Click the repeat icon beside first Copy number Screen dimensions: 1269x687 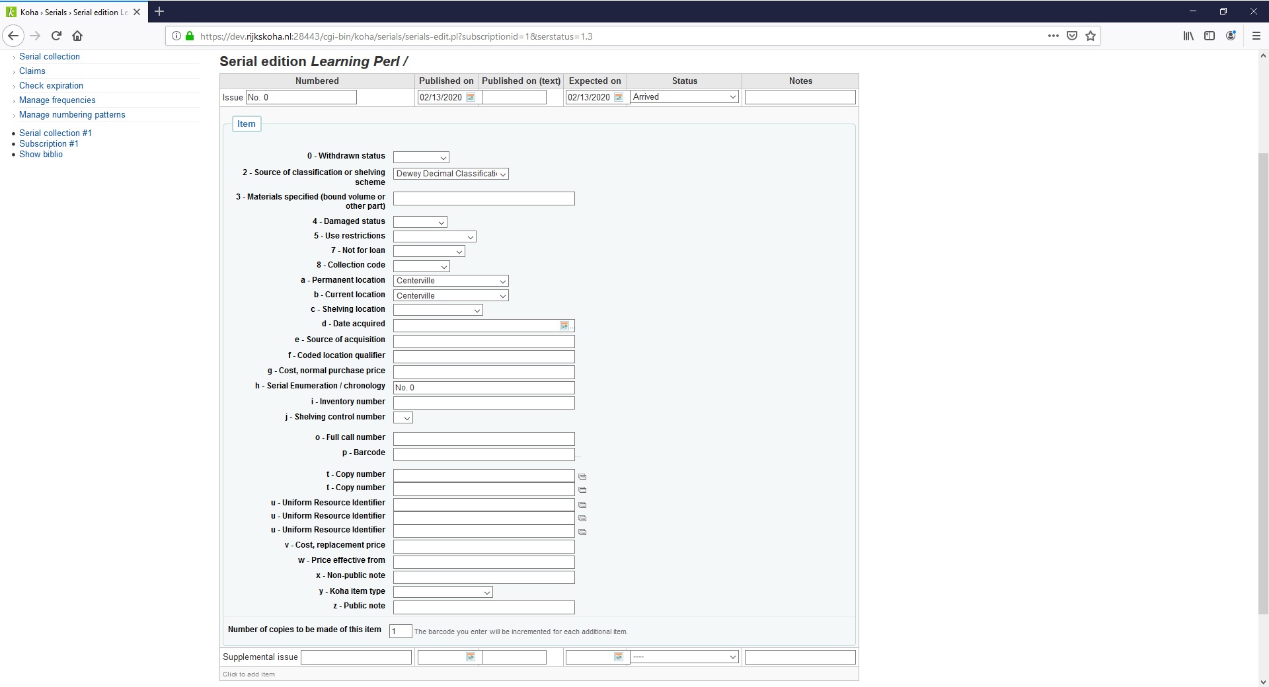(582, 476)
